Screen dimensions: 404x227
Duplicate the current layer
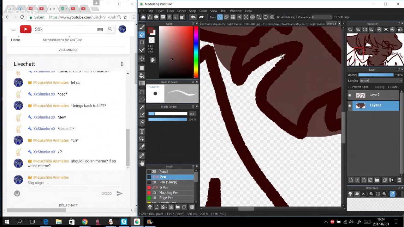click(385, 180)
